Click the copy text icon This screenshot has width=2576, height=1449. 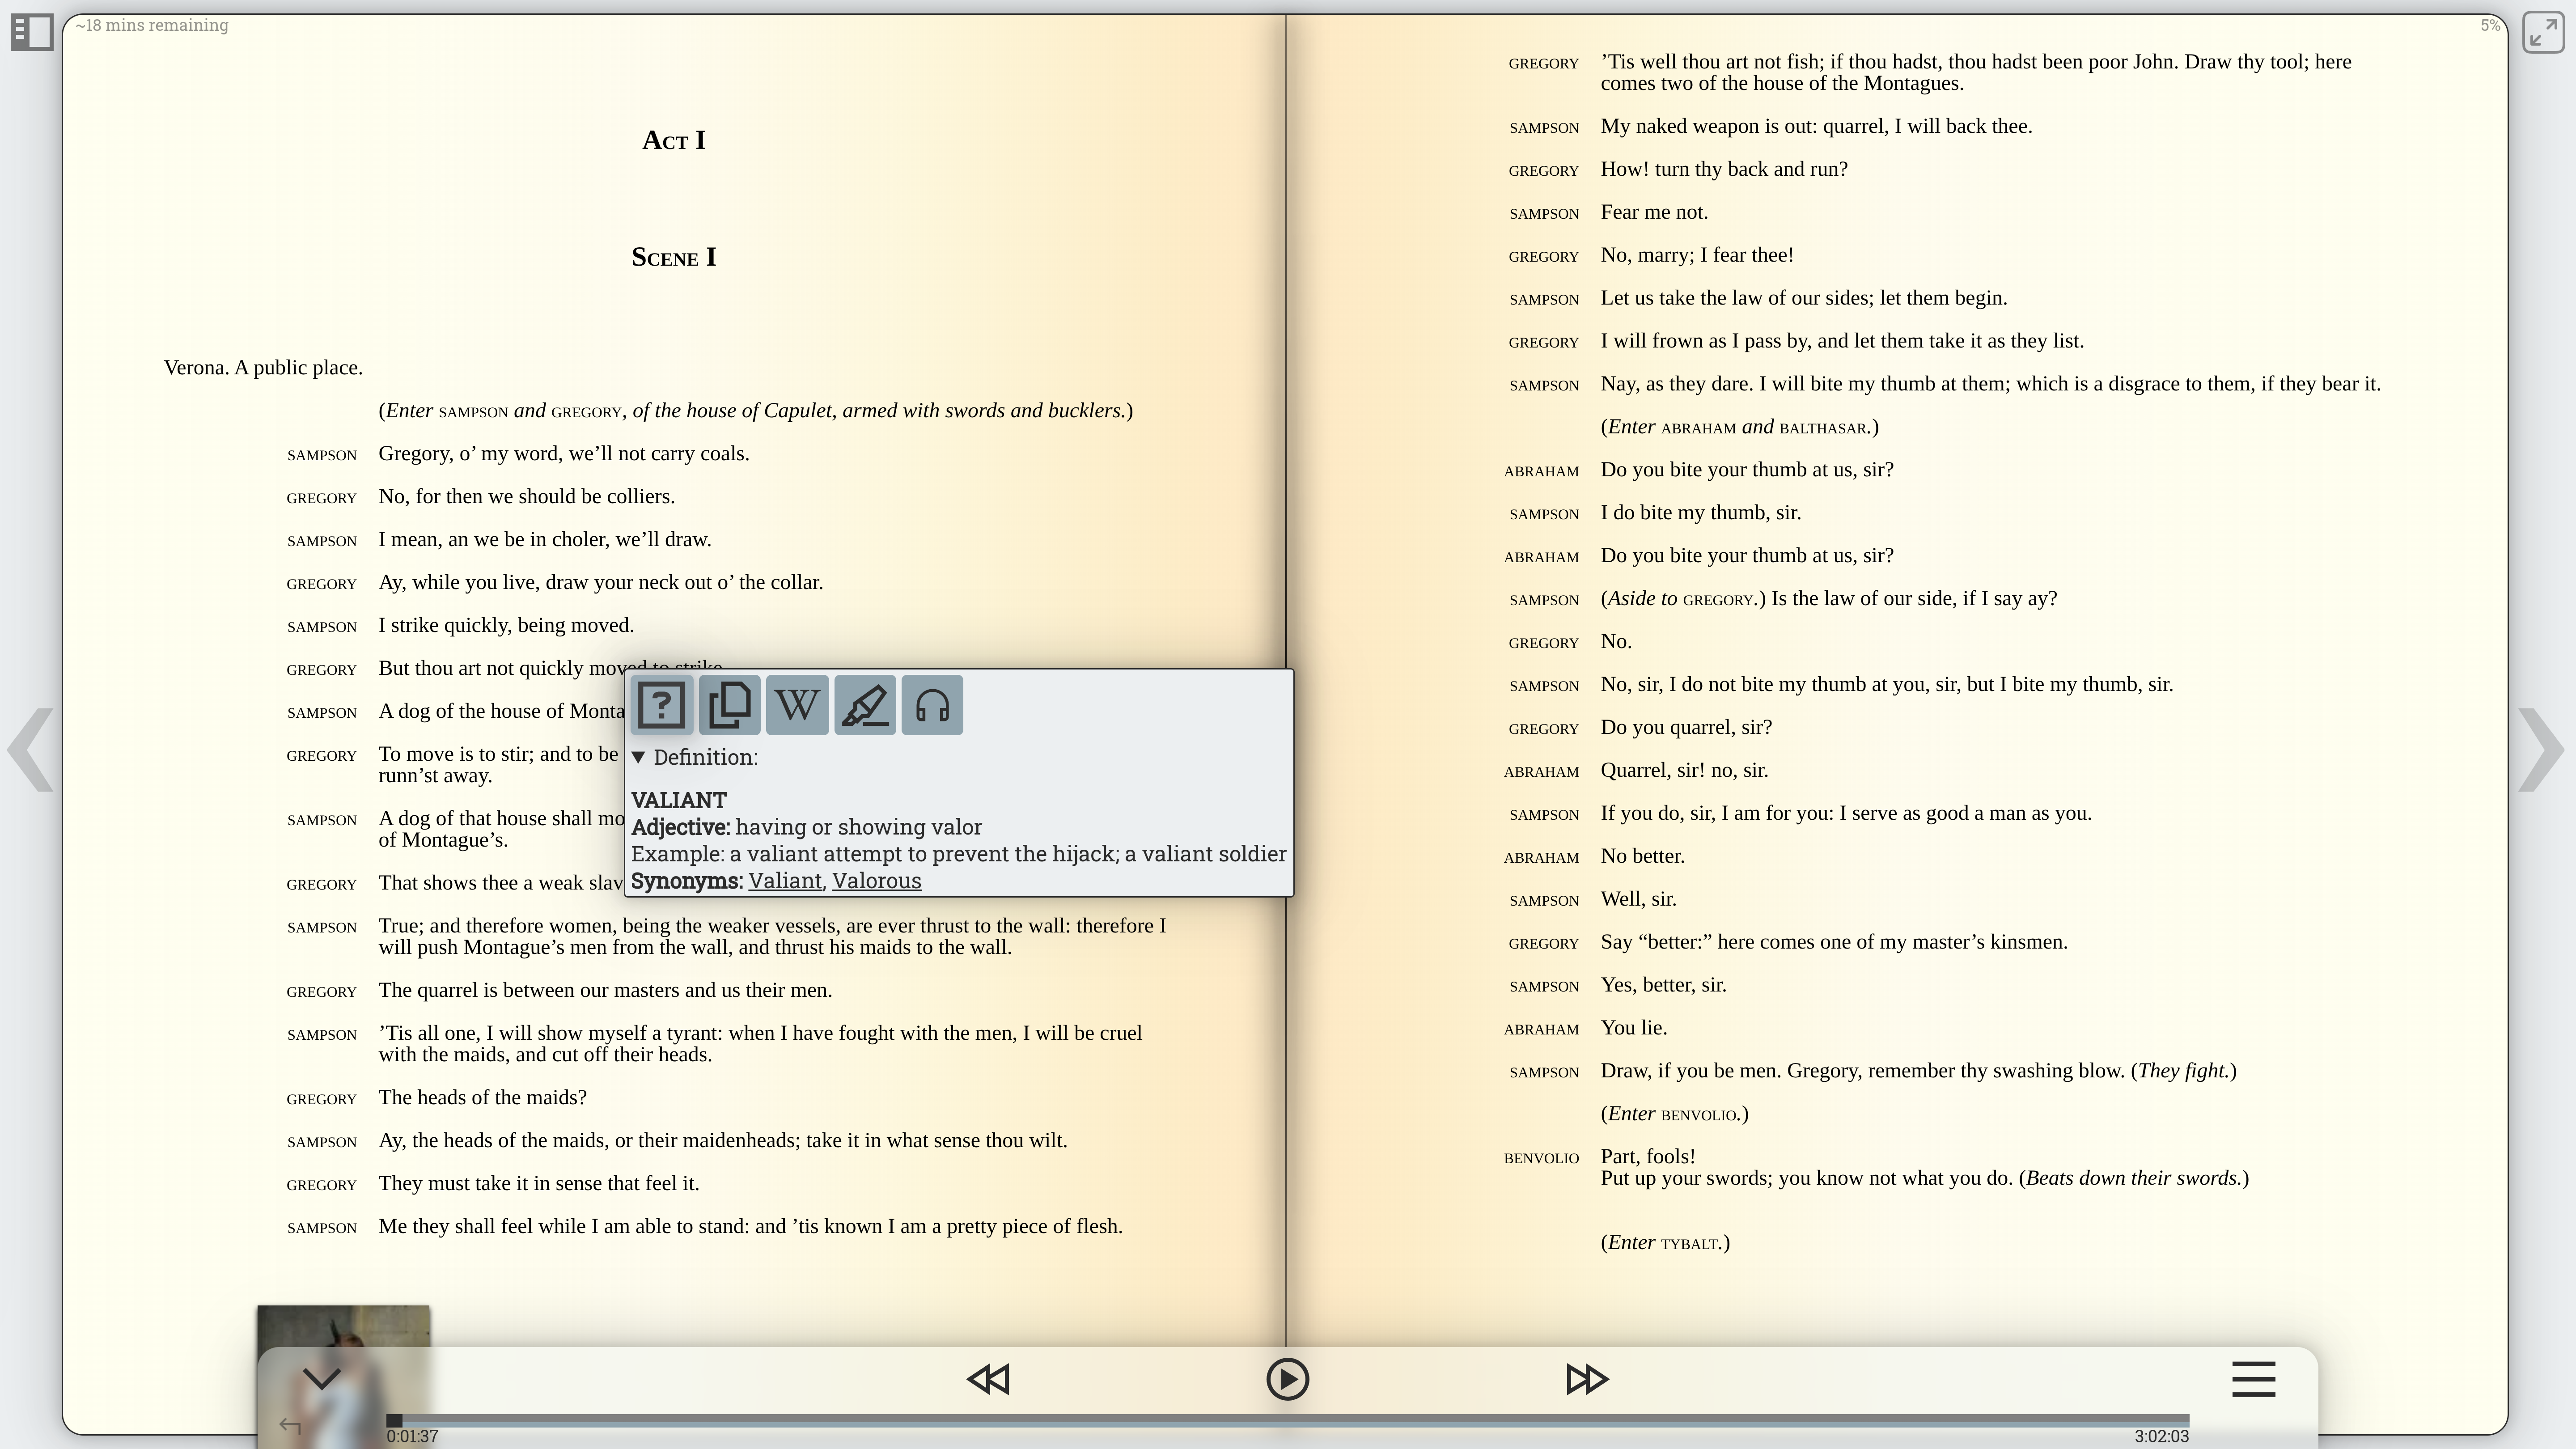pos(729,705)
